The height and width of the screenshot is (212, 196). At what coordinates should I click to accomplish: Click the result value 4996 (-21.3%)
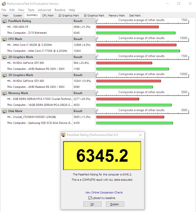82,27
